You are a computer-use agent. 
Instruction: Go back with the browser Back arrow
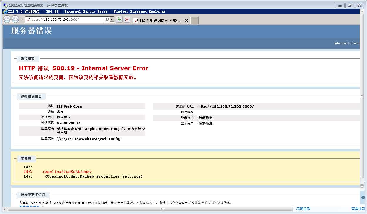(7, 19)
